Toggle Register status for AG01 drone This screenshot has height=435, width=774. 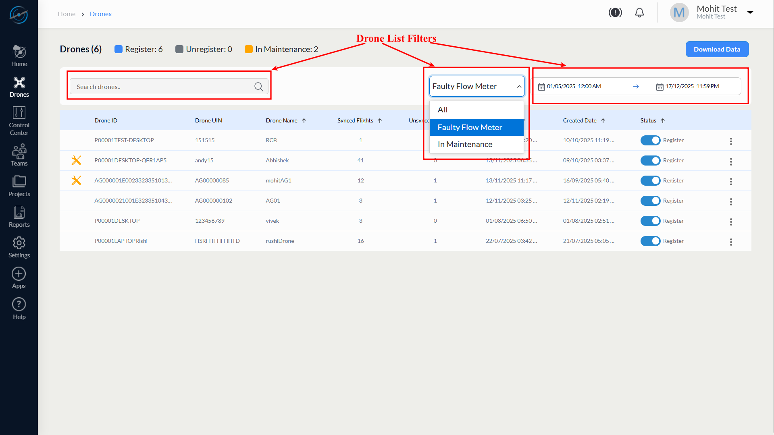tap(650, 201)
